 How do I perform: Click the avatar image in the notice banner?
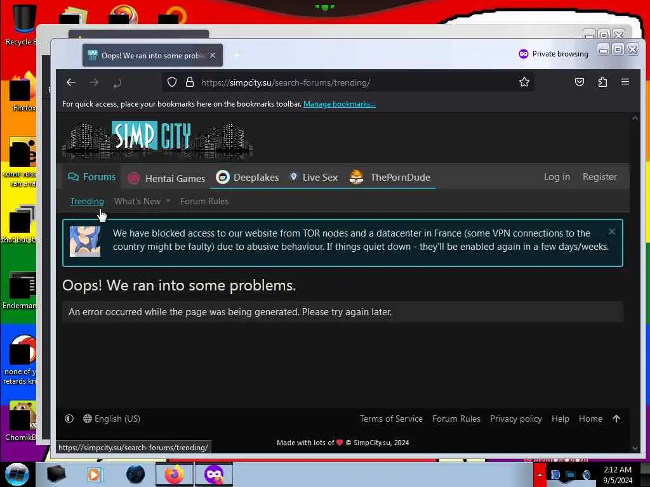tap(85, 242)
